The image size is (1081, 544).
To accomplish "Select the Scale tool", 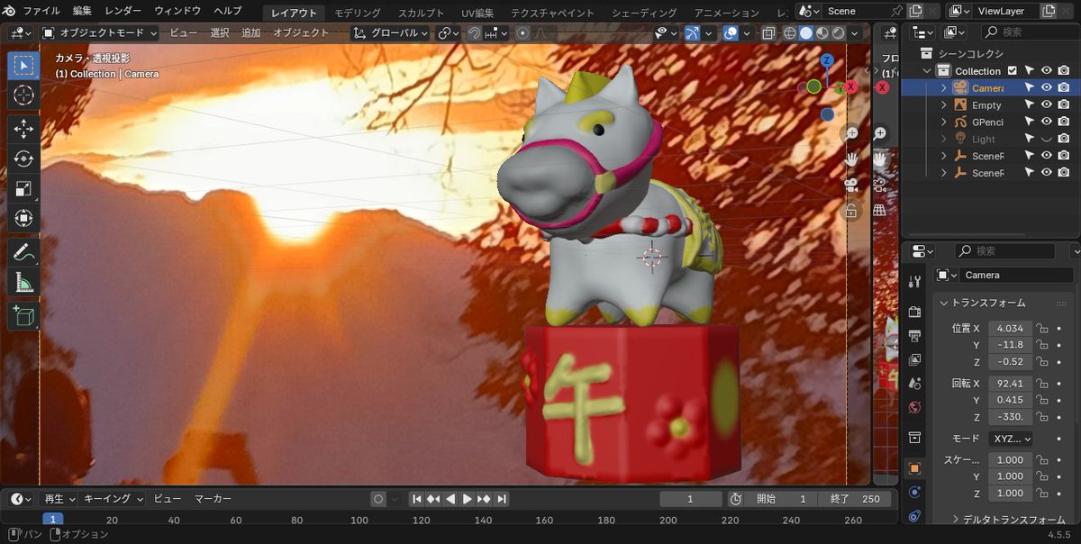I will pyautogui.click(x=23, y=189).
